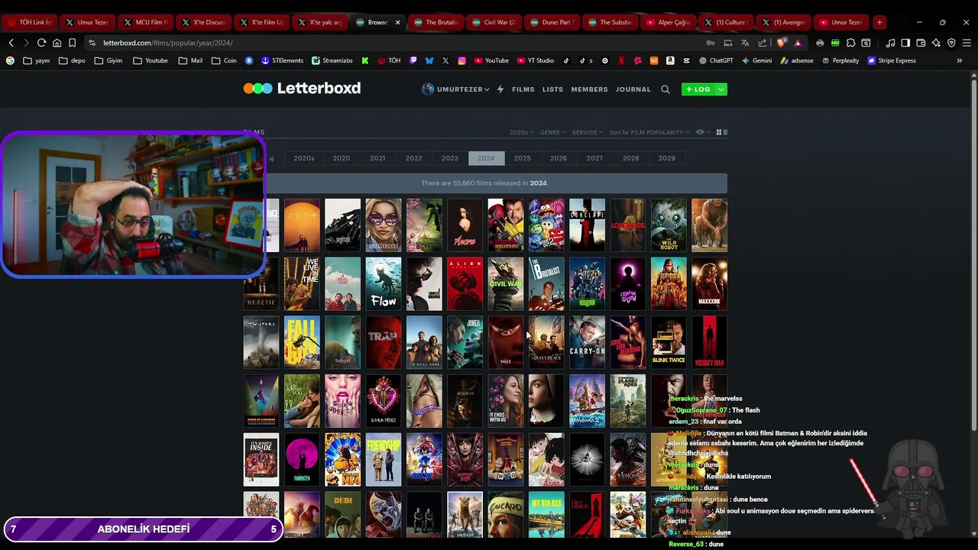Select the 2025 year tab

523,158
